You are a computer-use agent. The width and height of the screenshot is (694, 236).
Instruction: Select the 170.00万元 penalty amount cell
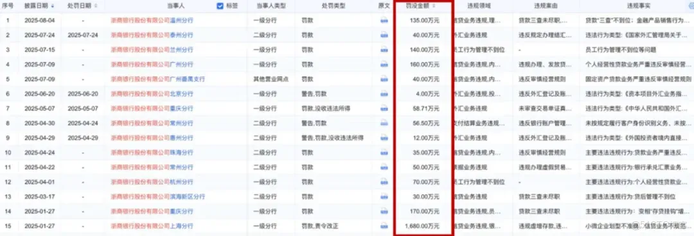pyautogui.click(x=425, y=211)
